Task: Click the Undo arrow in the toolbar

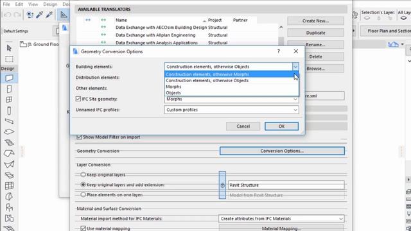Action: 7,15
